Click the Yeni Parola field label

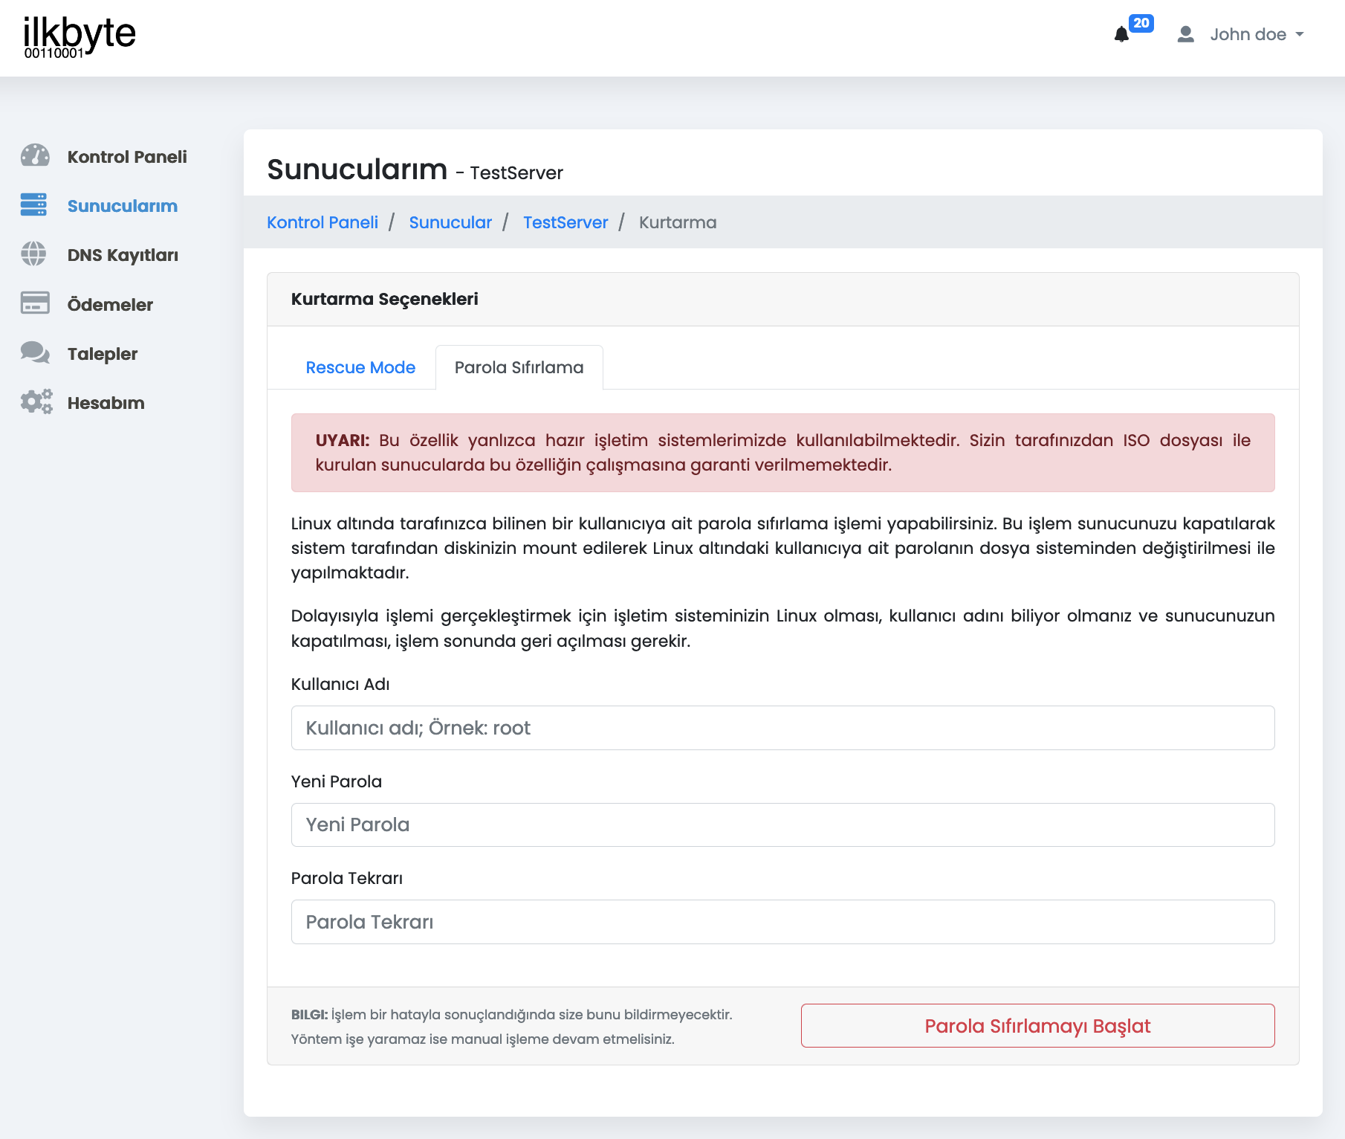pos(337,781)
